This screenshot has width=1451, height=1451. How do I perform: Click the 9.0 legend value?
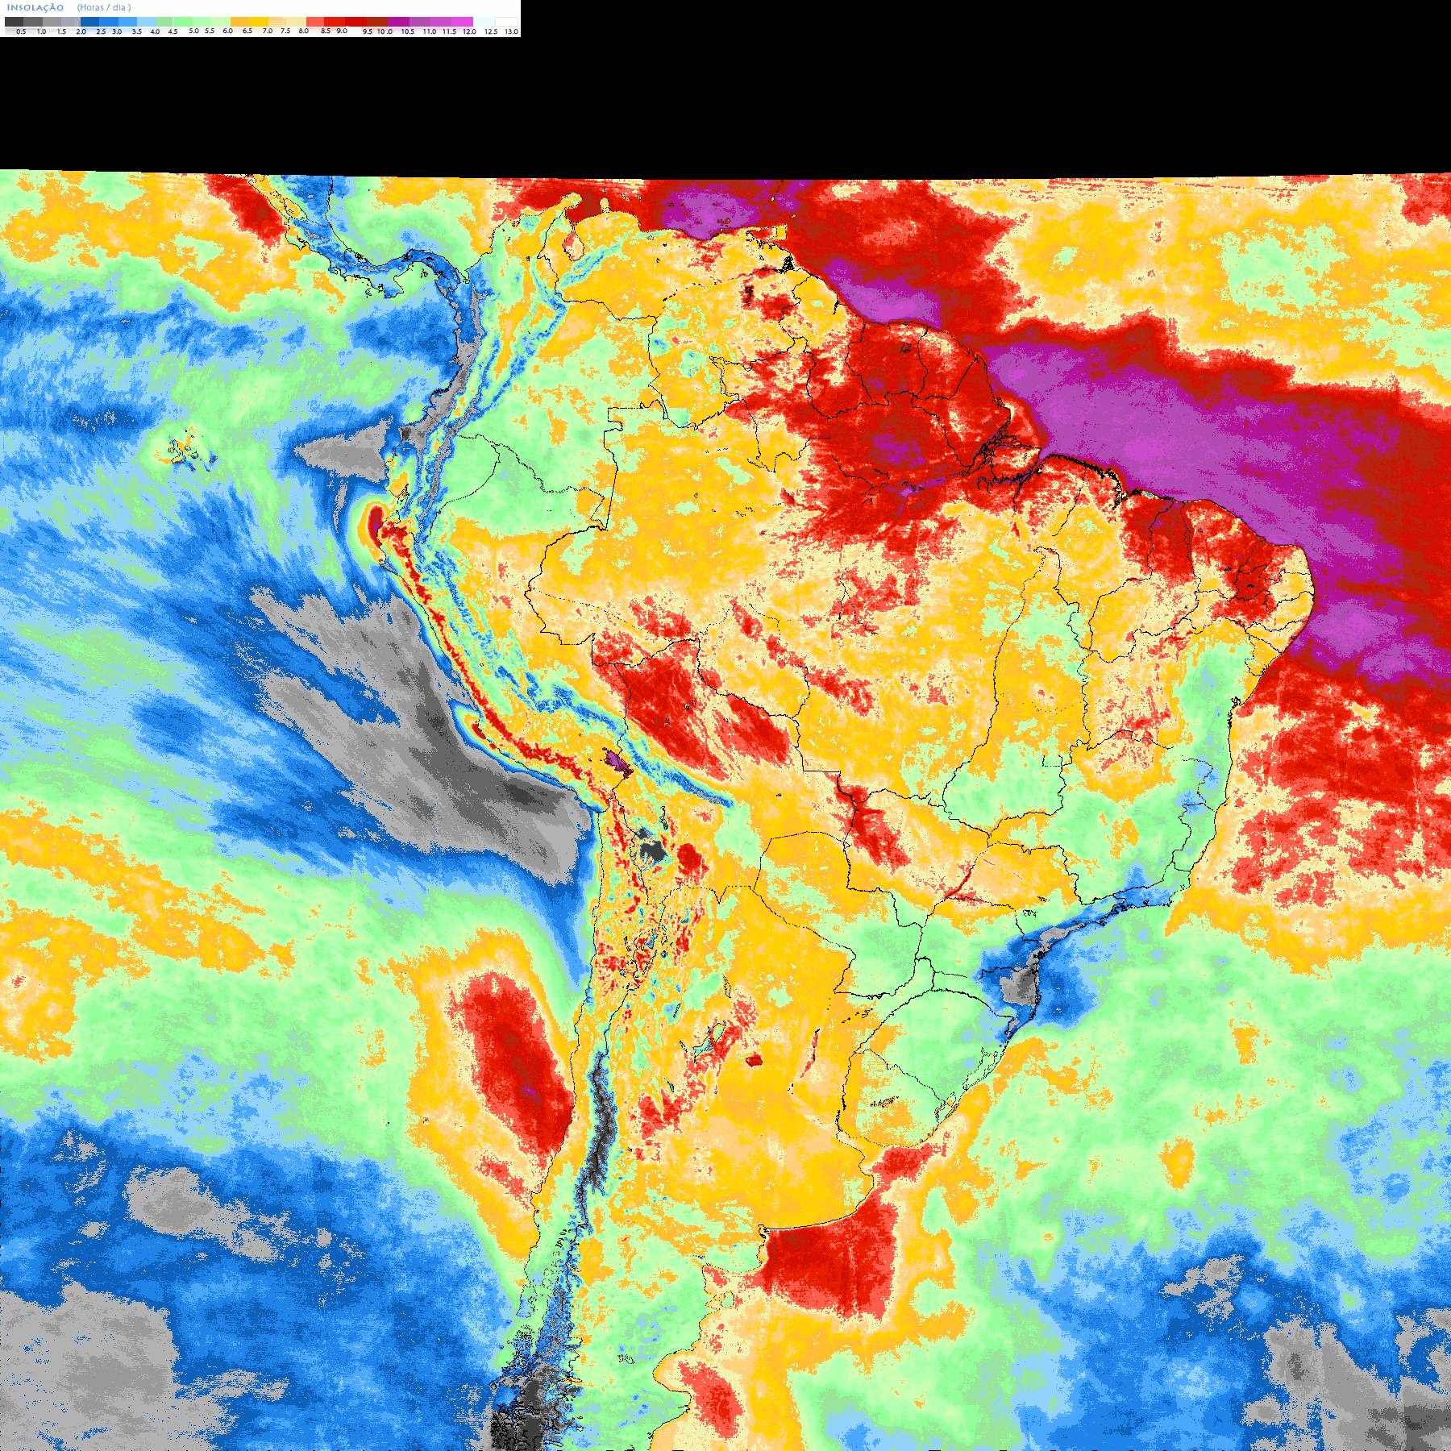point(342,31)
